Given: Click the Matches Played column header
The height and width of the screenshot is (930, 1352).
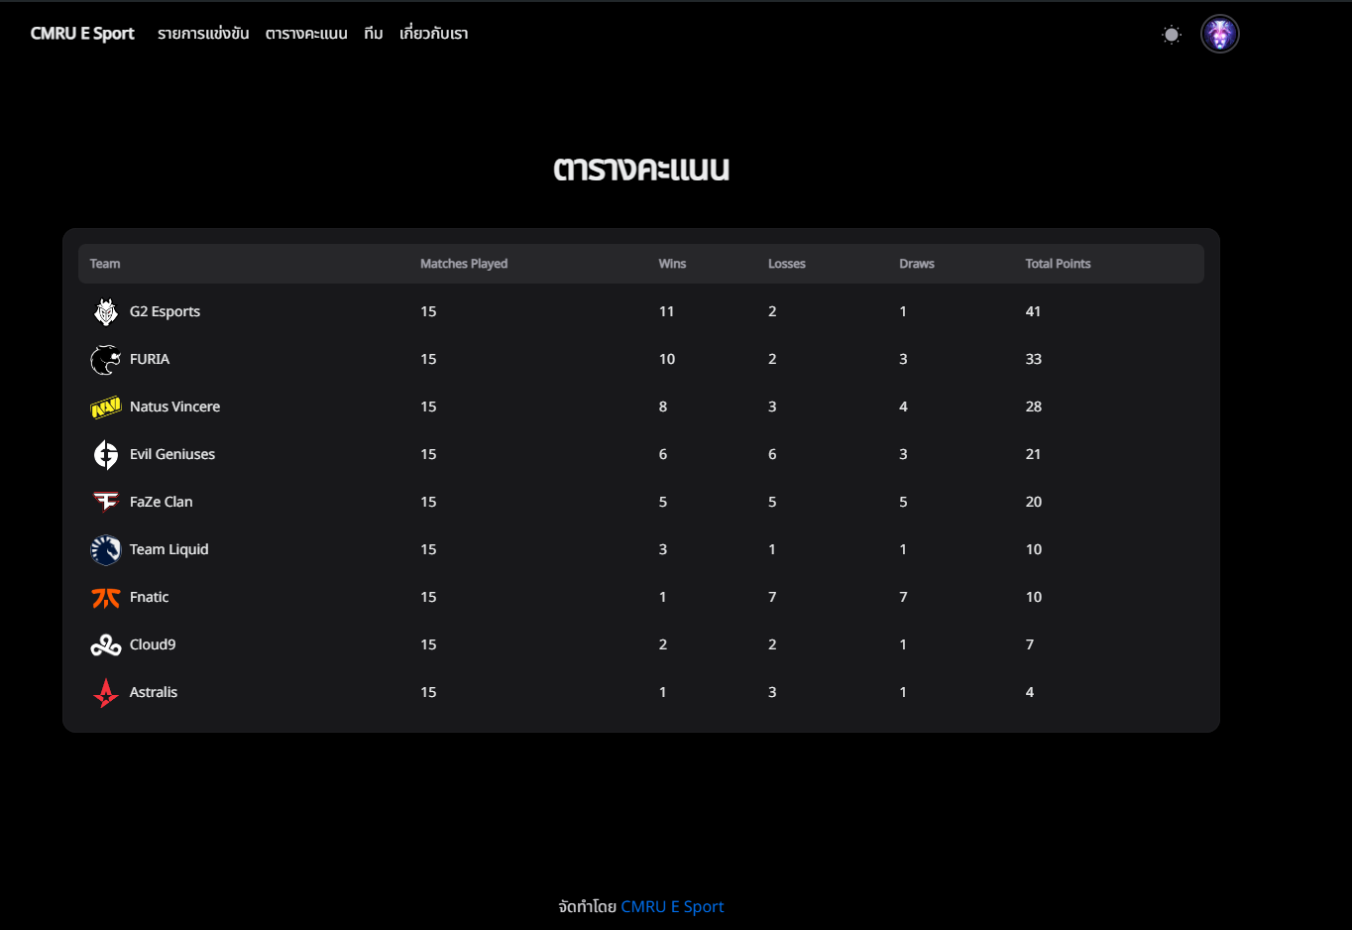Looking at the screenshot, I should (464, 264).
